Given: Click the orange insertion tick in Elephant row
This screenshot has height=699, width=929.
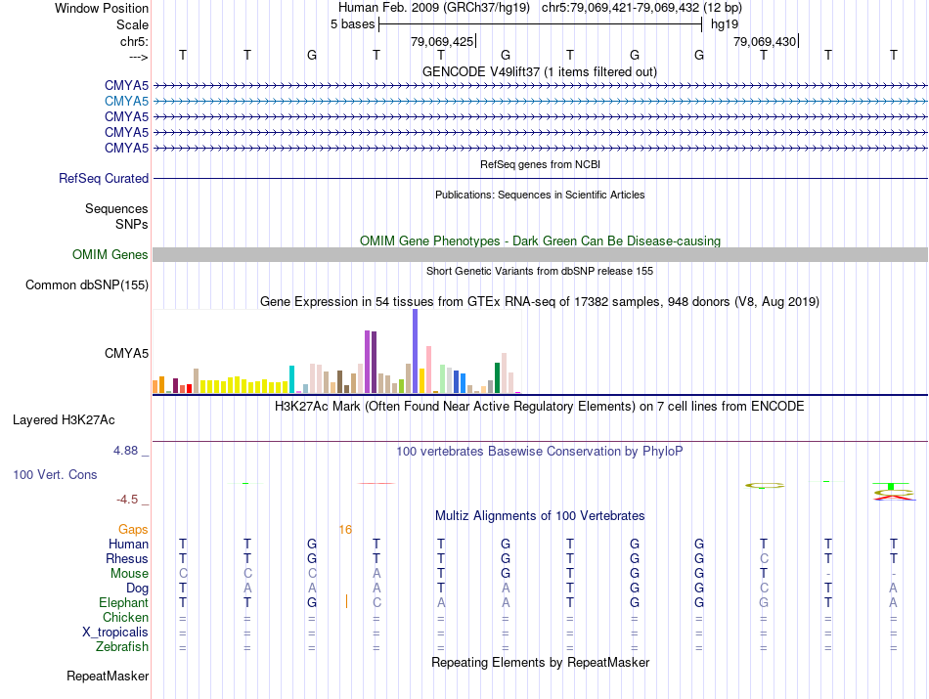Looking at the screenshot, I should click(x=346, y=602).
